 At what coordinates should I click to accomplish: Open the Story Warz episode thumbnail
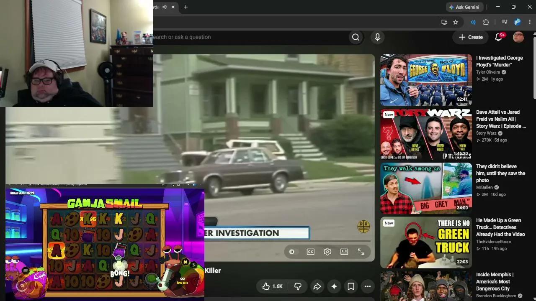tap(426, 135)
